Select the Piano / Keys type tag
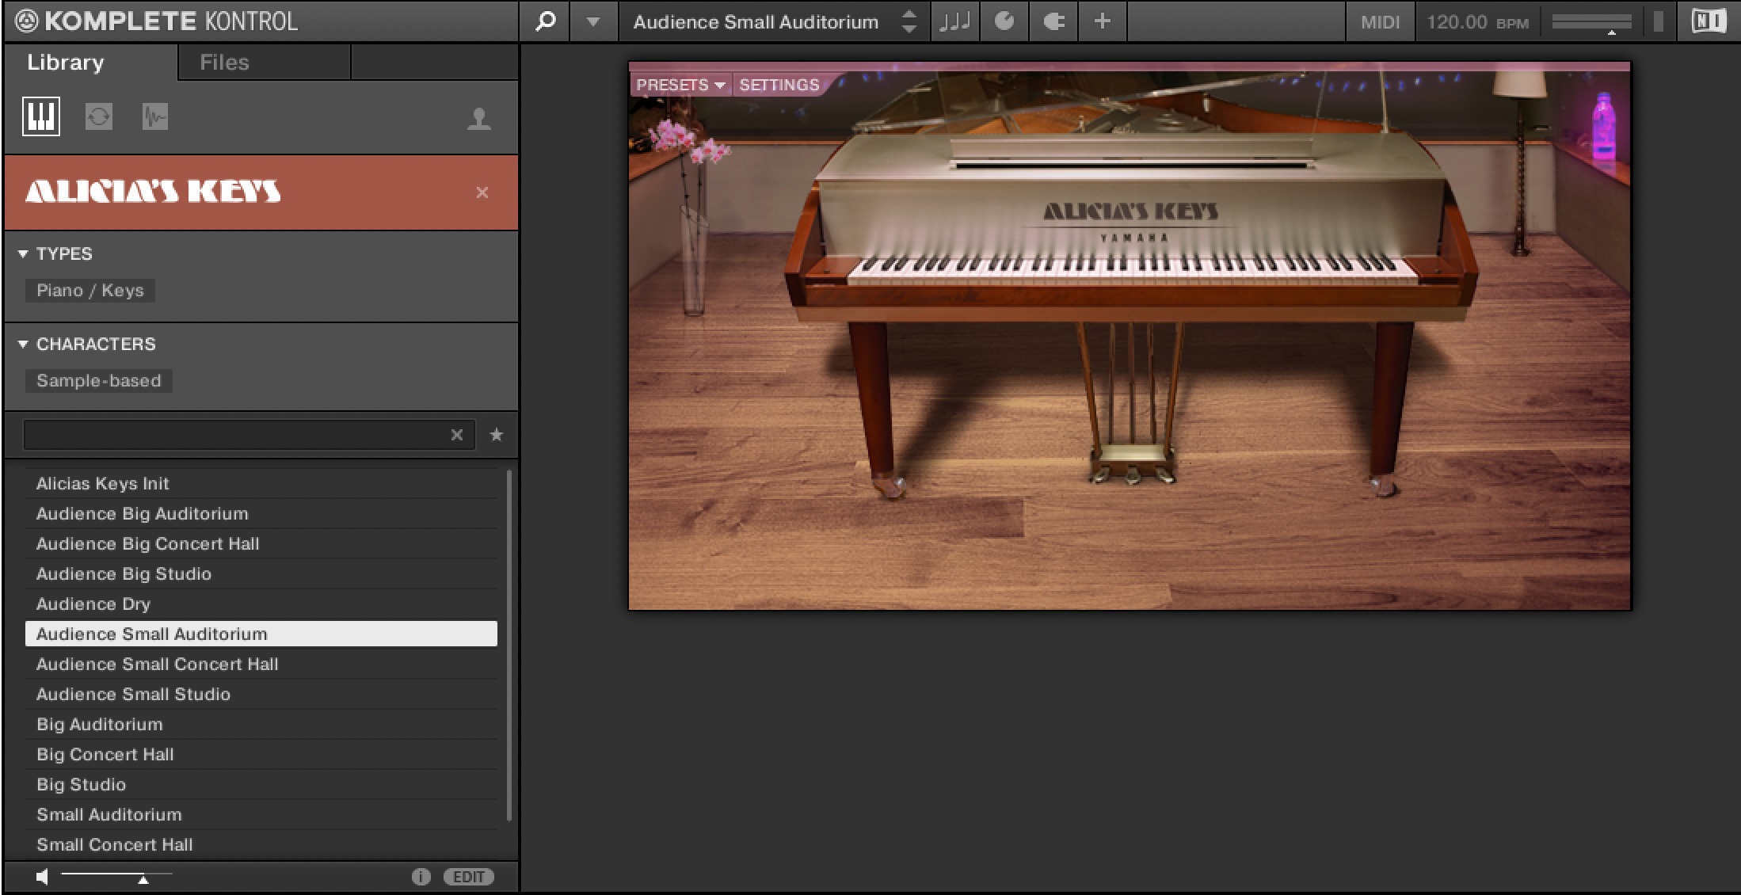This screenshot has height=895, width=1741. [x=90, y=291]
